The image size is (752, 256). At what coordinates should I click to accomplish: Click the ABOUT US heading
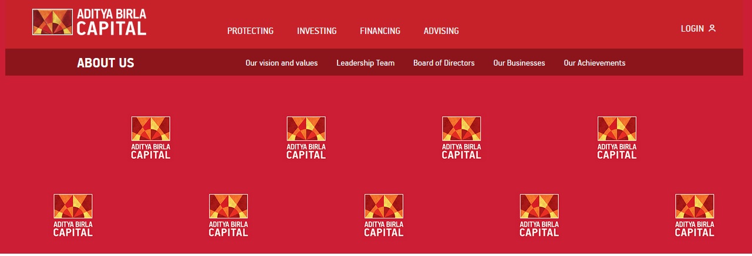(x=106, y=63)
